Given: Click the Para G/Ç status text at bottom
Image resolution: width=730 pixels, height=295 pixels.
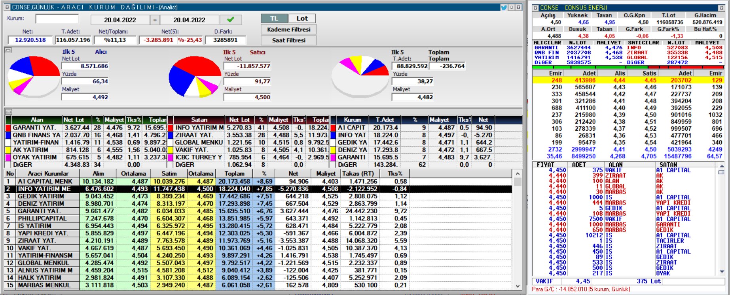Looking at the screenshot, I should 581,289.
